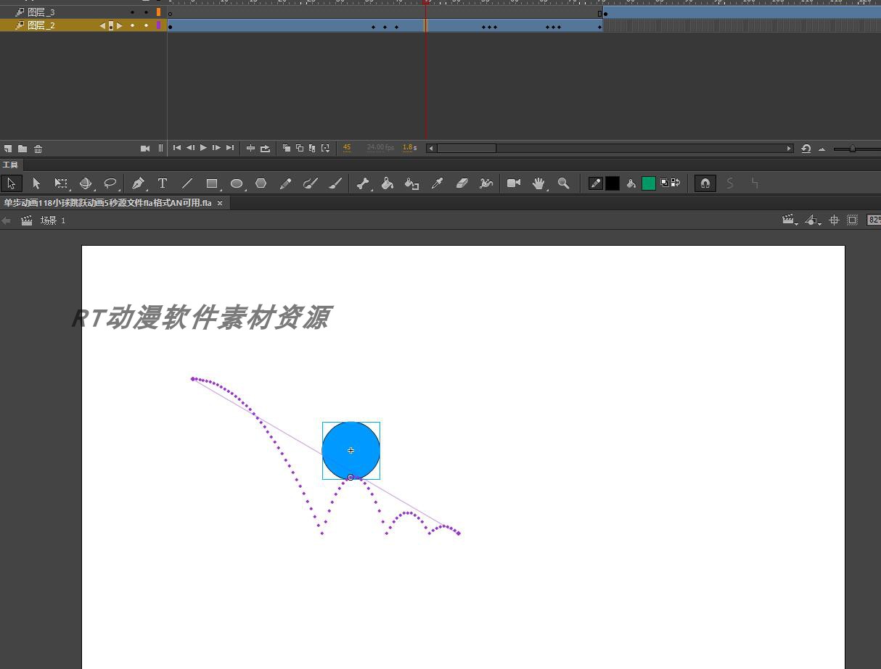Click the fill color bucket icon

631,184
